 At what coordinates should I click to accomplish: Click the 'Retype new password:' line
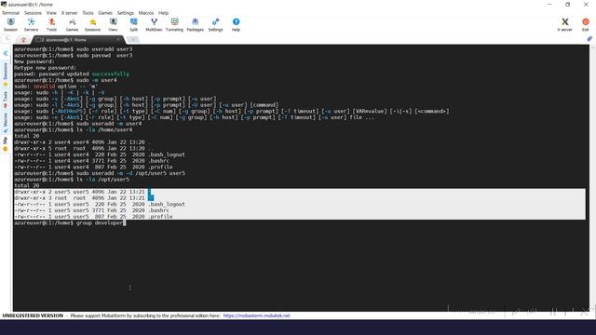click(x=45, y=68)
